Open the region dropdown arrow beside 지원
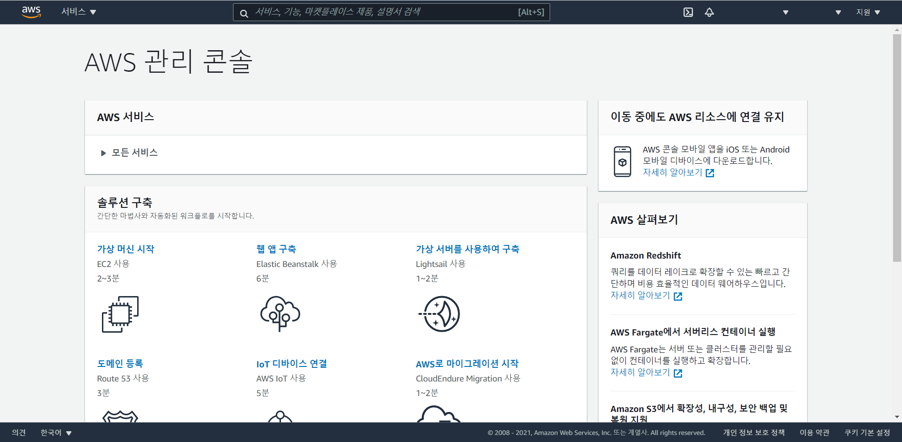The width and height of the screenshot is (902, 442). coord(838,12)
